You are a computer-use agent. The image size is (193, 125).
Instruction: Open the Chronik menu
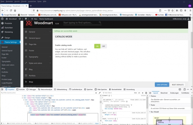[x=24, y=1]
